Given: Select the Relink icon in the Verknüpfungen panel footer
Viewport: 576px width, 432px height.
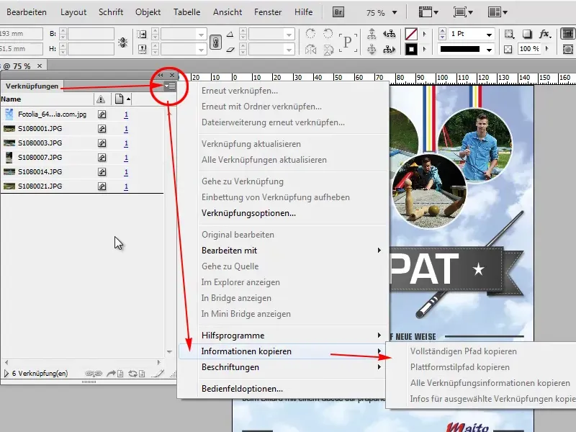Looking at the screenshot, I should click(x=94, y=373).
